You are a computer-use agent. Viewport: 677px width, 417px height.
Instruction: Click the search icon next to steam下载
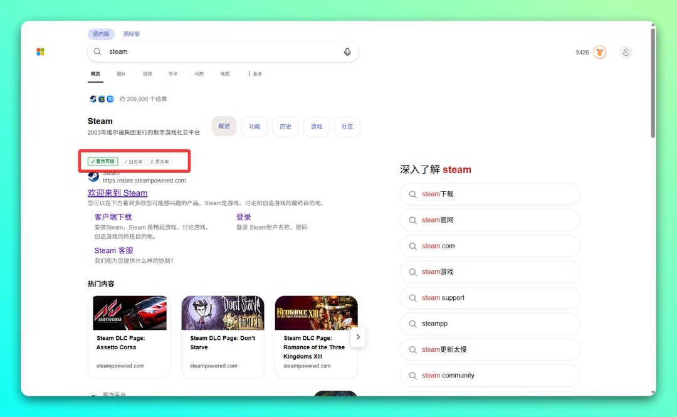[x=412, y=194]
